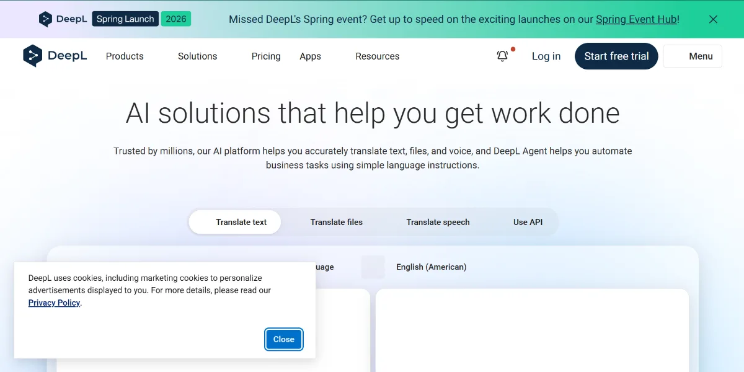744x372 pixels.
Task: Dismiss the Spring Launch banner with the X
Action: (713, 19)
